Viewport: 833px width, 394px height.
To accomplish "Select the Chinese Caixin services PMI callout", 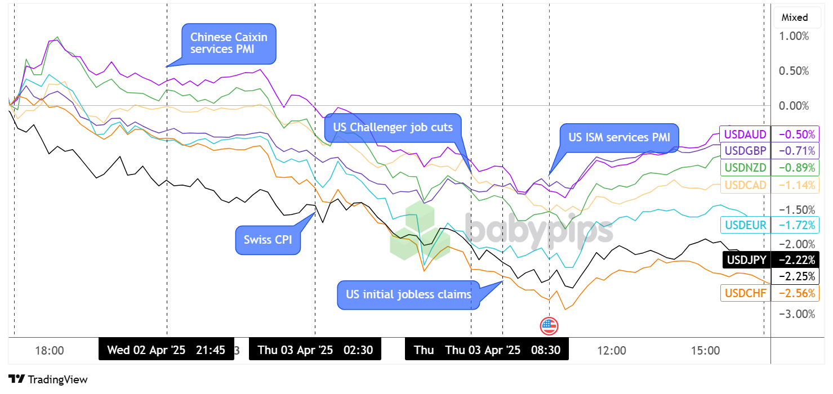I will tap(229, 43).
